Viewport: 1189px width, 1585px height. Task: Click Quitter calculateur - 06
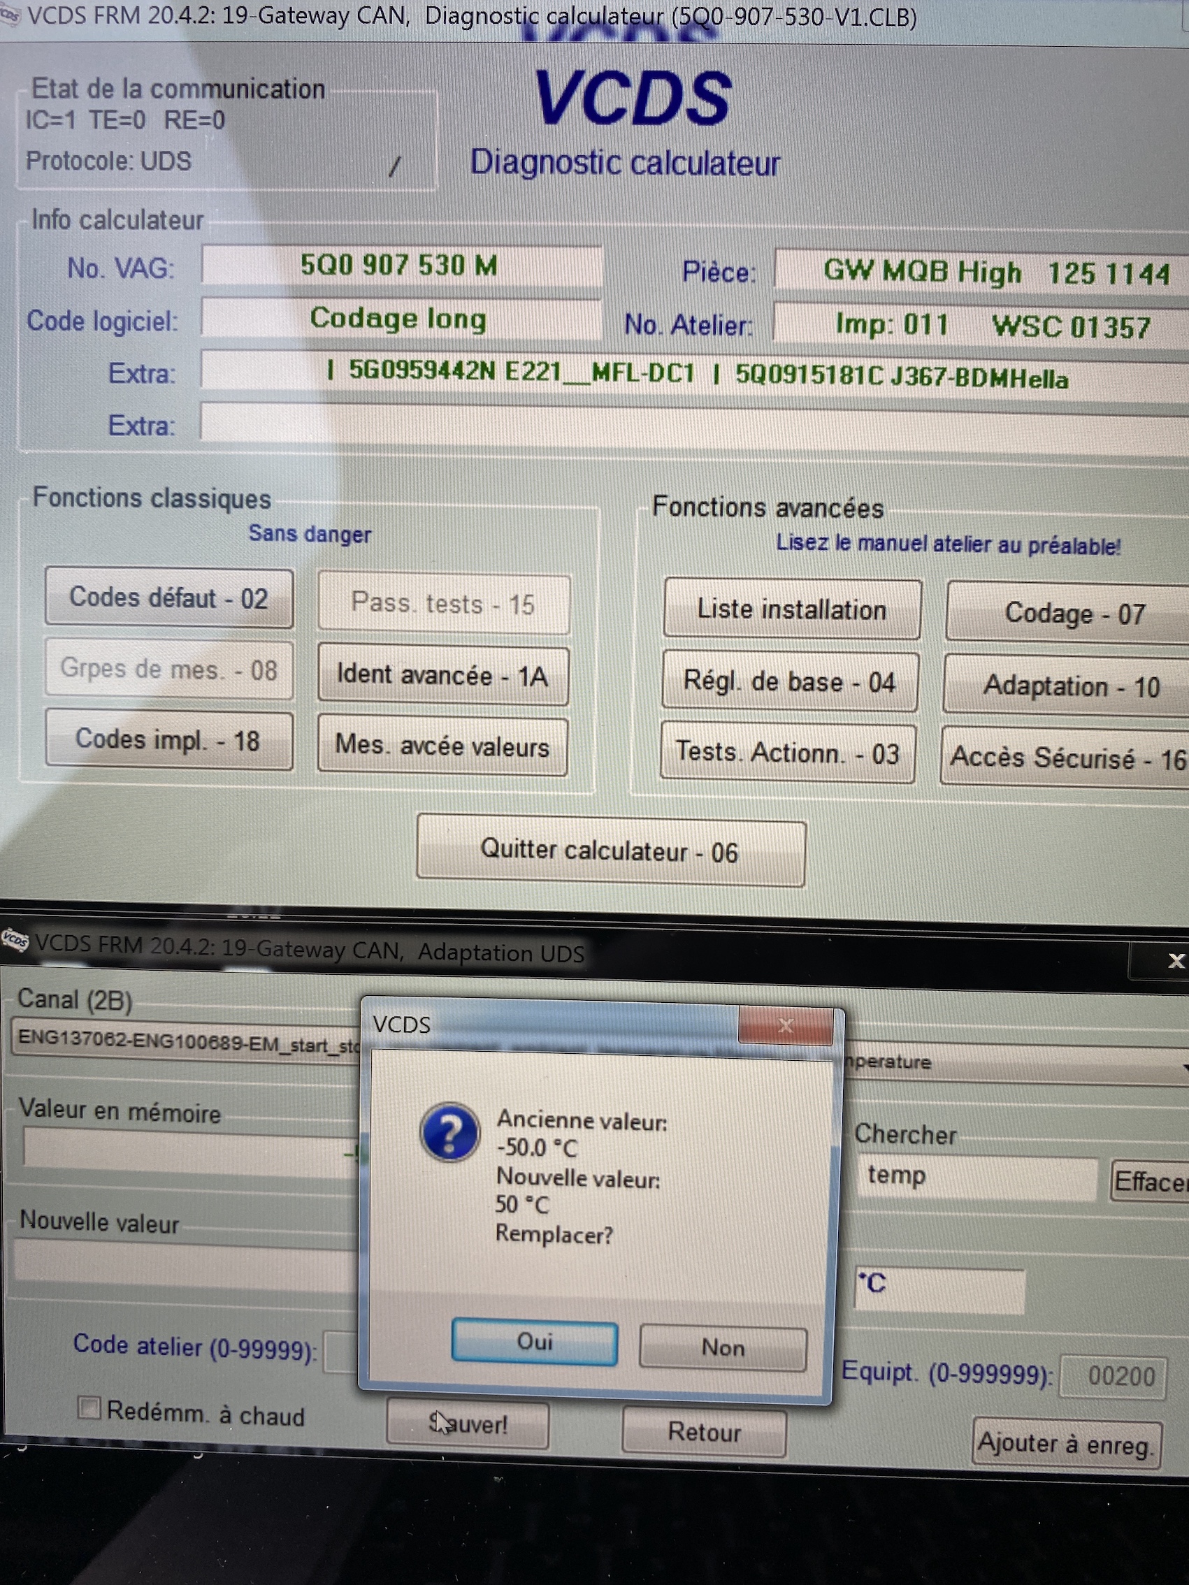click(x=611, y=851)
